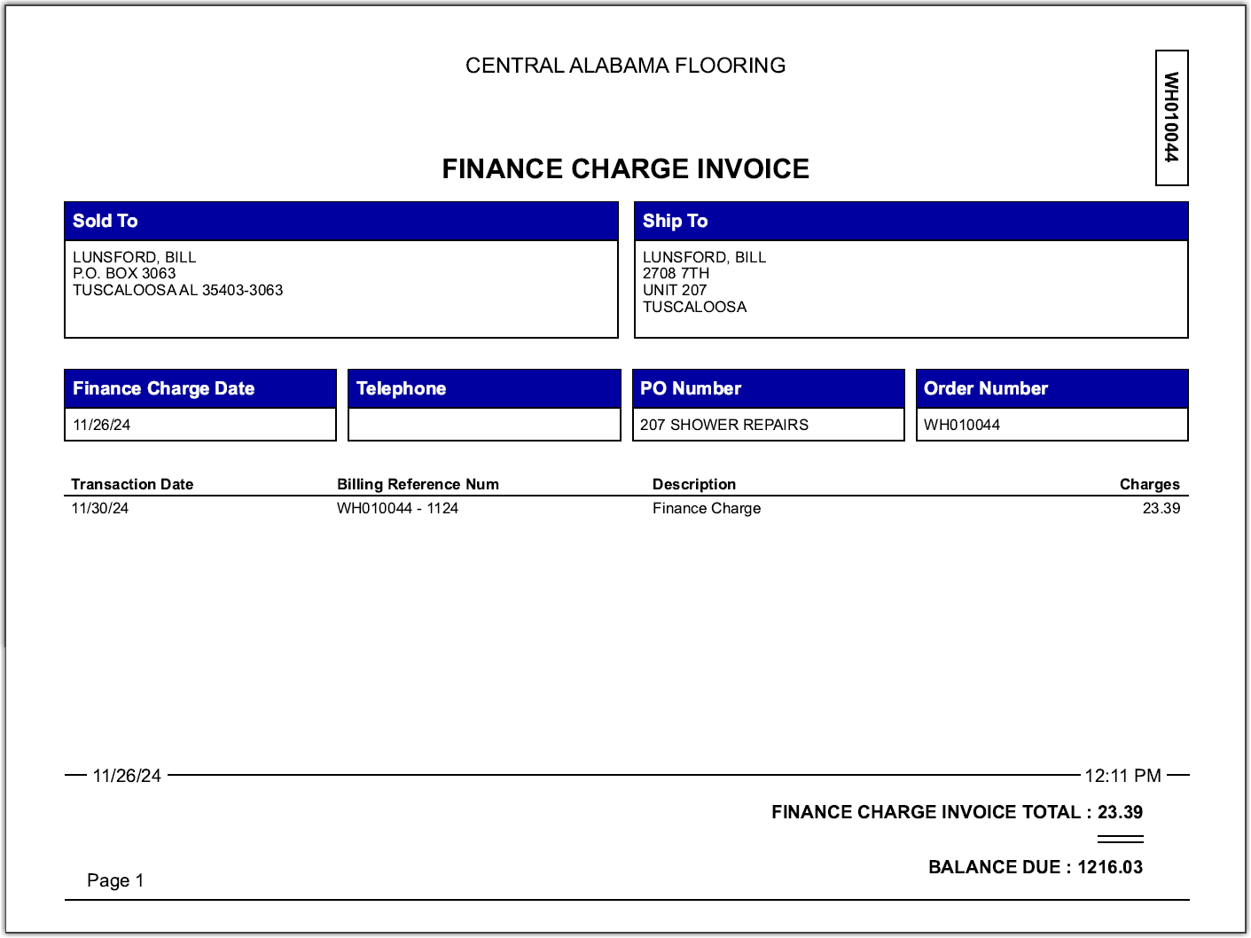Click the rotated WH010044 label box
This screenshot has width=1251, height=938.
tap(1171, 118)
